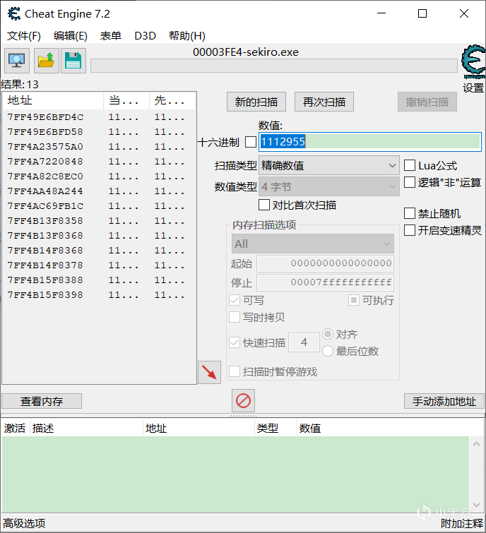The image size is (486, 533).
Task: Click the 再次扫描 button
Action: (x=324, y=102)
